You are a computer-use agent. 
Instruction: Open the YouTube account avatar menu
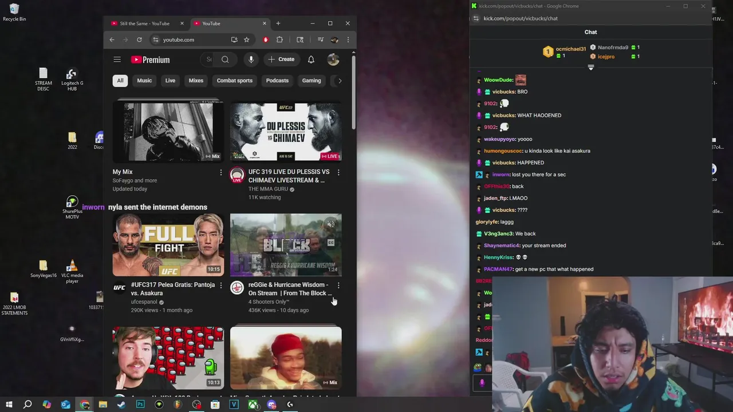pos(333,60)
